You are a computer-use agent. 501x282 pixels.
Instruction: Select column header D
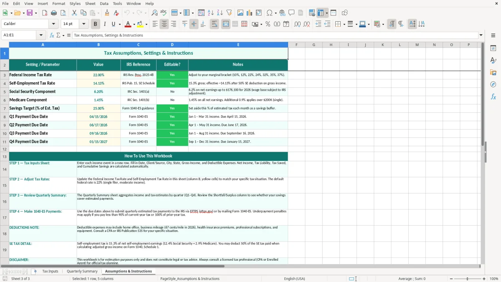pyautogui.click(x=172, y=45)
